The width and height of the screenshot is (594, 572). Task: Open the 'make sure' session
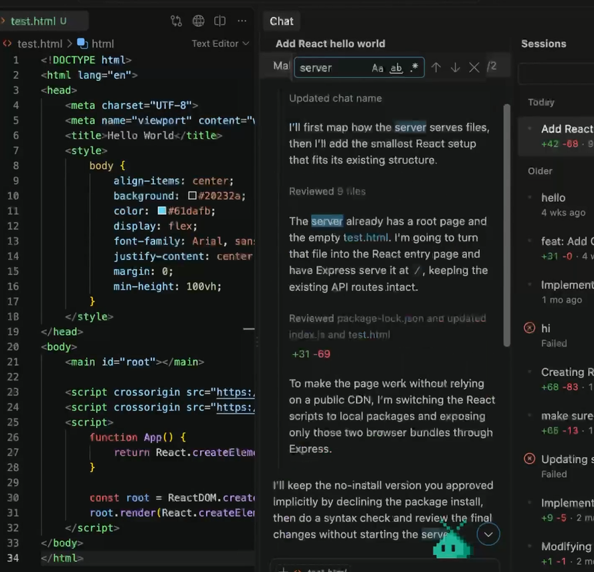point(556,423)
